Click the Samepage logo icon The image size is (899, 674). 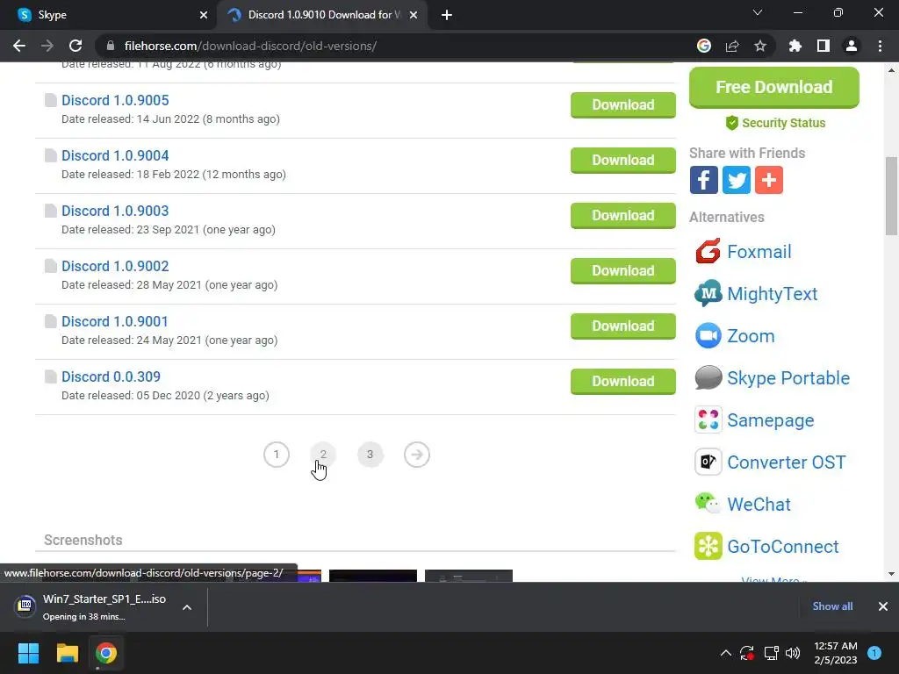click(x=708, y=420)
